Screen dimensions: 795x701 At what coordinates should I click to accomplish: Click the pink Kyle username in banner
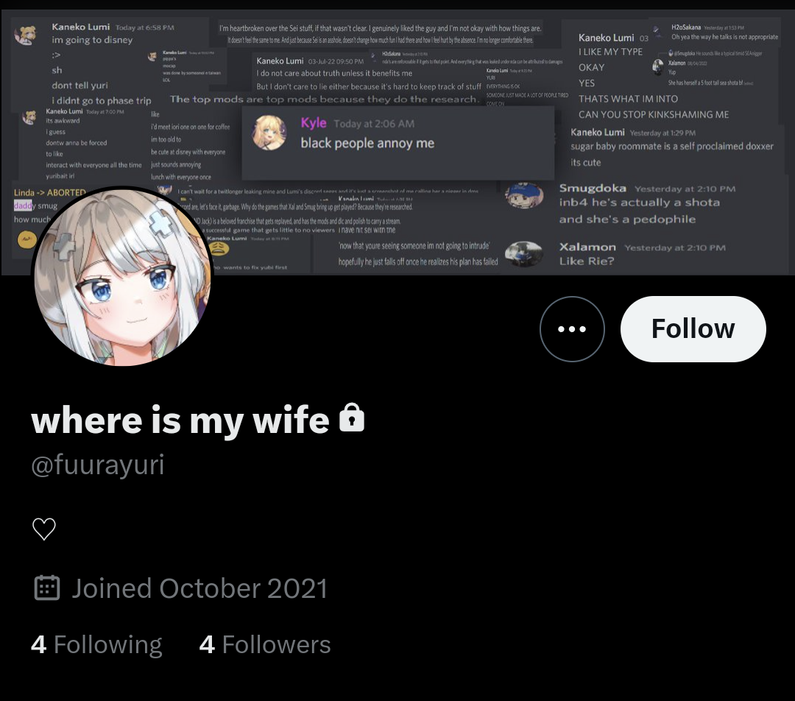[314, 123]
